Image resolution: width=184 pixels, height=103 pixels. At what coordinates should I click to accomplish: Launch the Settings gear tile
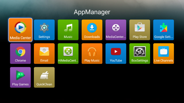coord(44,30)
